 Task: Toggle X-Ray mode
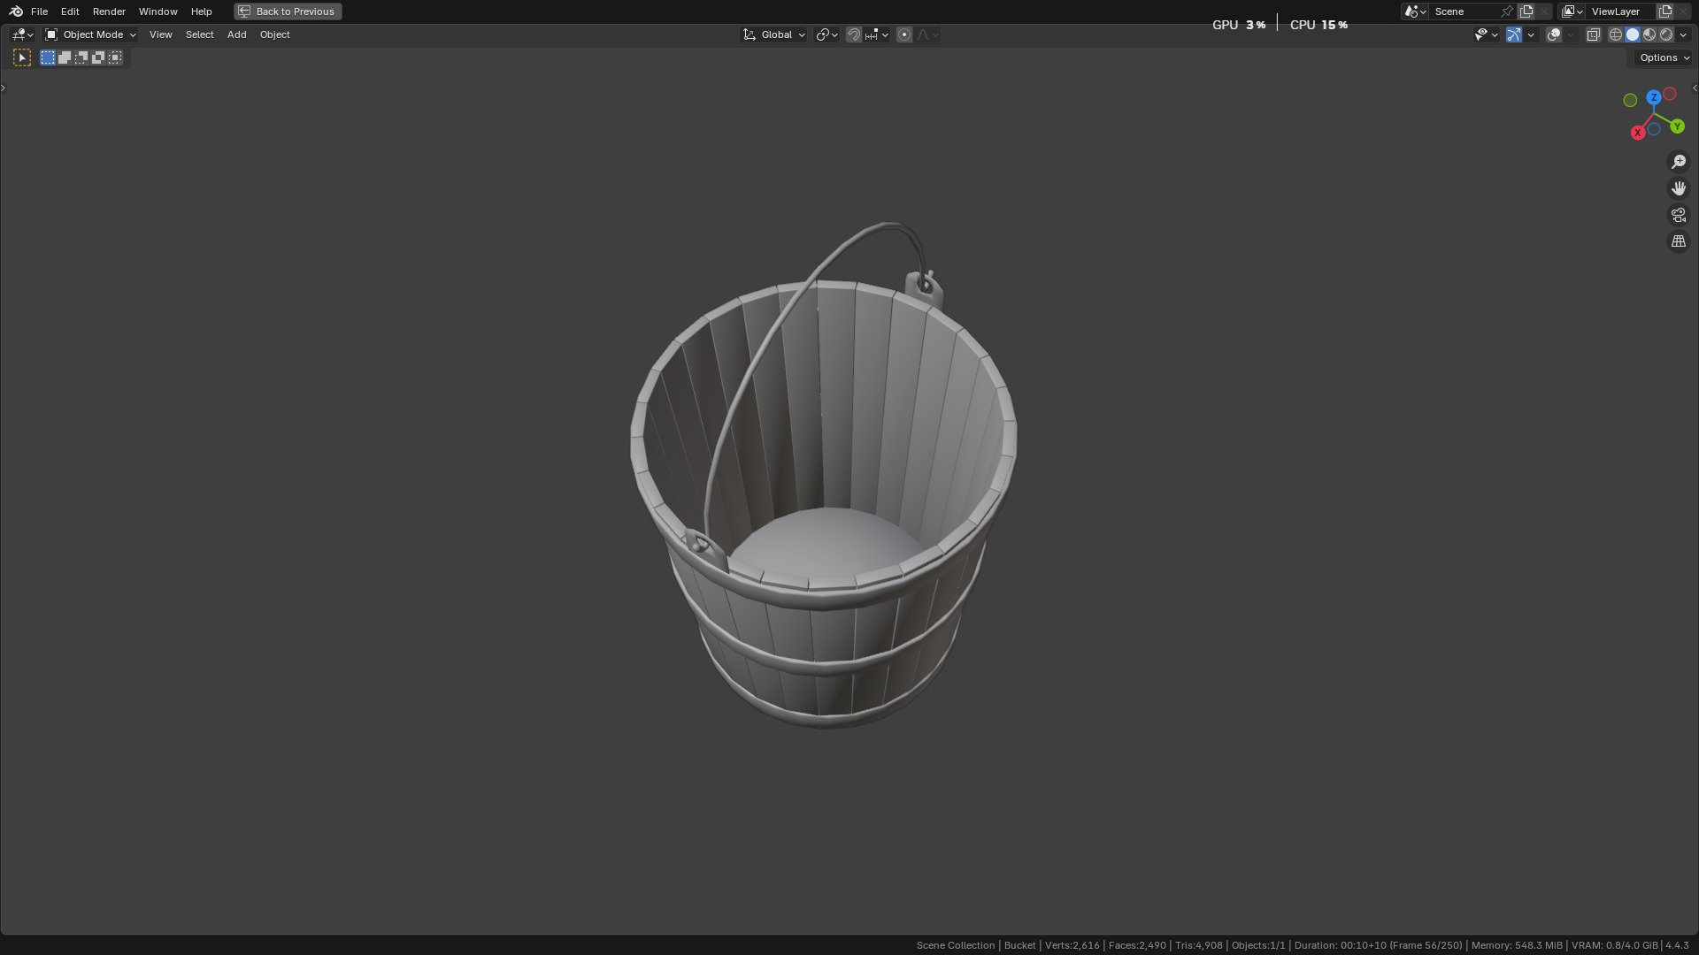(x=1593, y=34)
